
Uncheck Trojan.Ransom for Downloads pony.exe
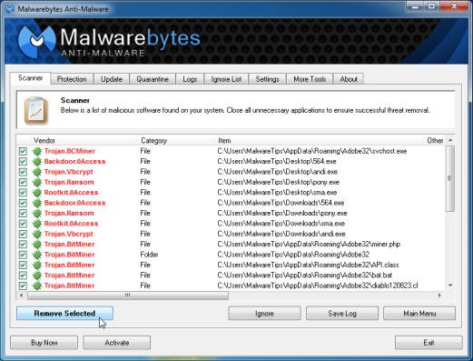[x=23, y=214]
